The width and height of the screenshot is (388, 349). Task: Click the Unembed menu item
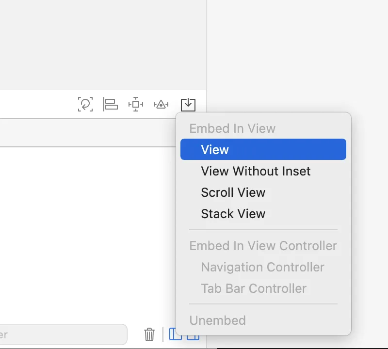click(x=217, y=320)
